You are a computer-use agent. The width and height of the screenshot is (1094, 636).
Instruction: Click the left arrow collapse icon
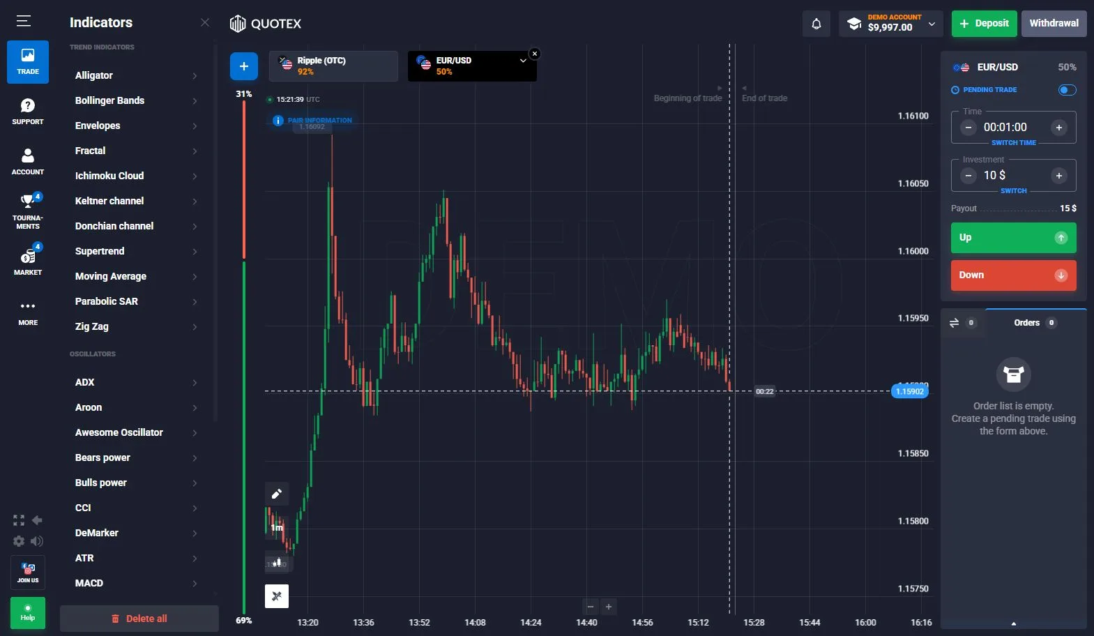(x=37, y=520)
